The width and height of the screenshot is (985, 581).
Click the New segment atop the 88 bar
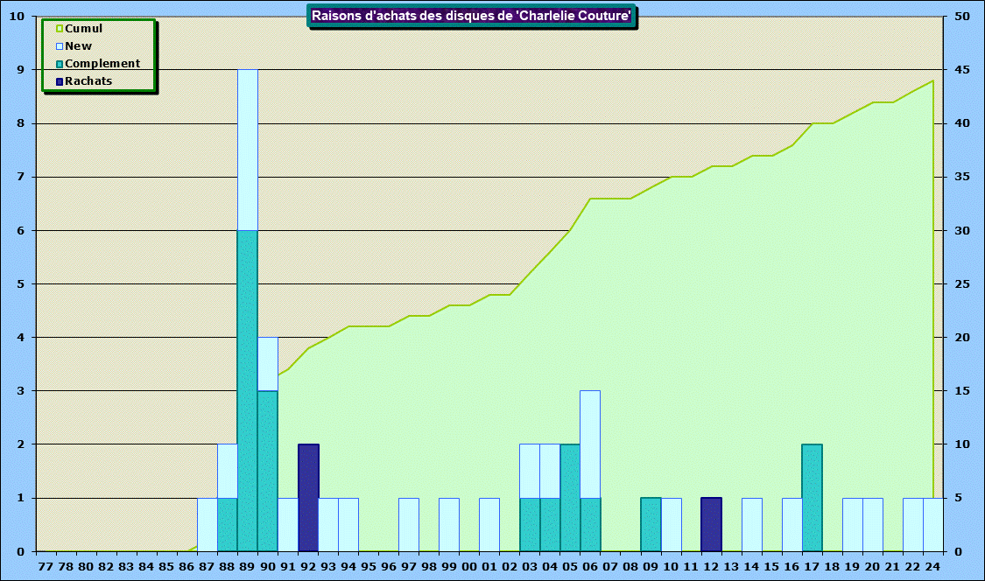tap(228, 471)
